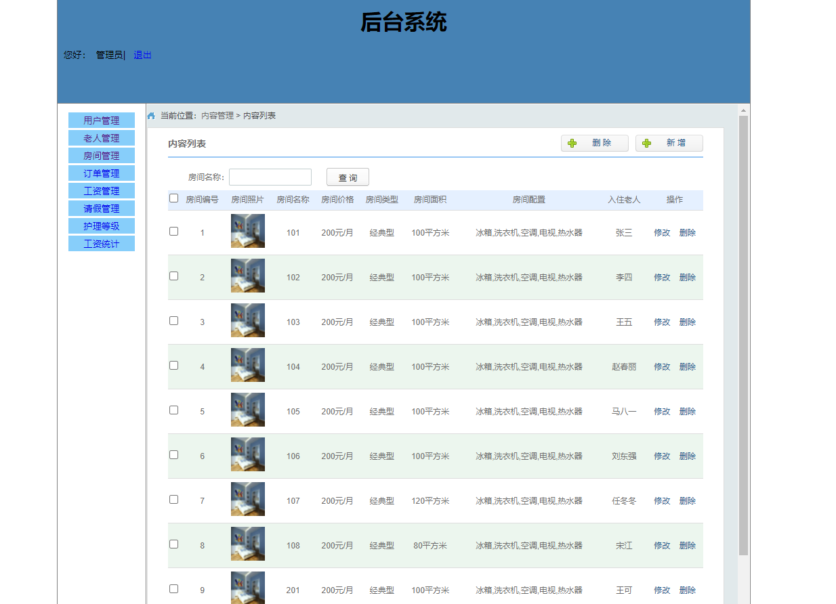This screenshot has height=604, width=836.
Task: Open the 老人管理 sidebar menu
Action: pos(101,137)
